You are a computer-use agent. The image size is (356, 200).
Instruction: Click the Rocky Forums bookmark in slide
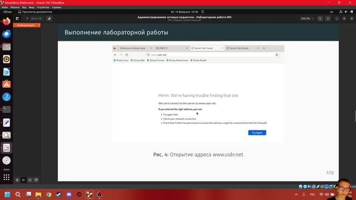pos(156,61)
